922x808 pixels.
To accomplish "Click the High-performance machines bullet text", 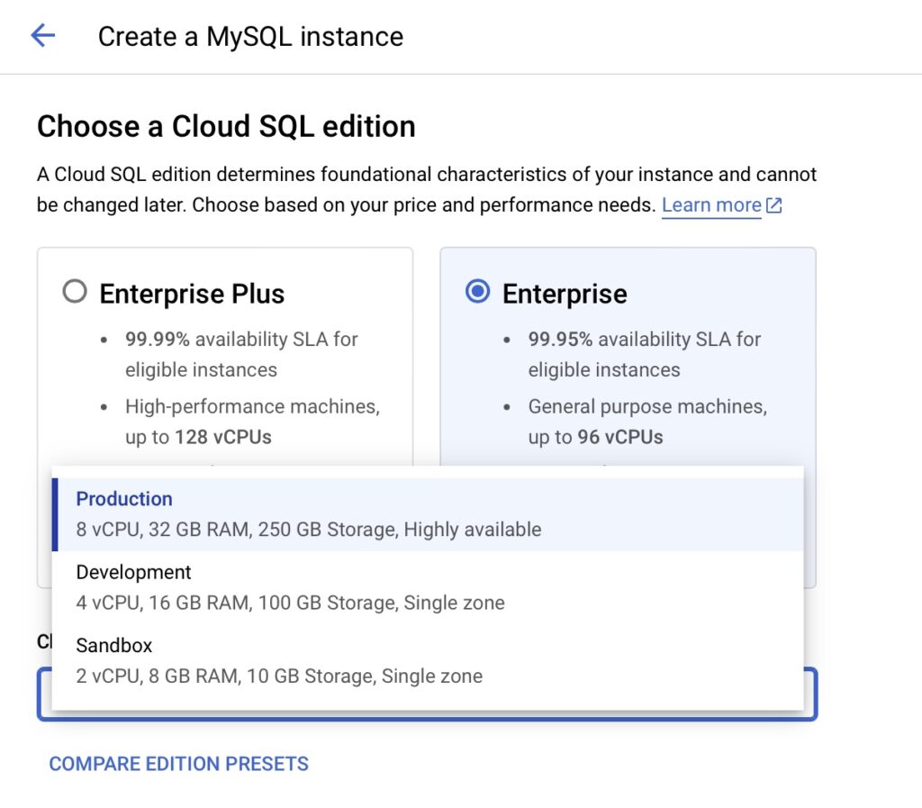I will [x=252, y=407].
